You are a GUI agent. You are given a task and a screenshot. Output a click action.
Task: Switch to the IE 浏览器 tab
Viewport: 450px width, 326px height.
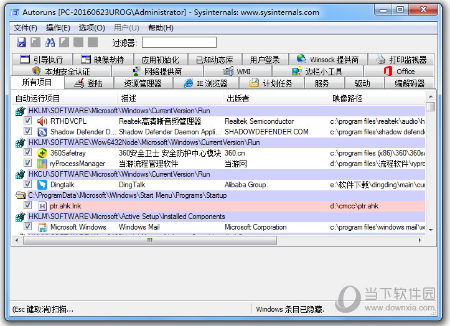pyautogui.click(x=206, y=83)
